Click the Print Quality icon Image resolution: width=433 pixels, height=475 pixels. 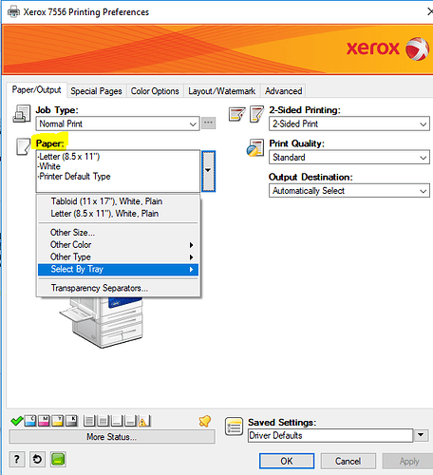click(255, 148)
